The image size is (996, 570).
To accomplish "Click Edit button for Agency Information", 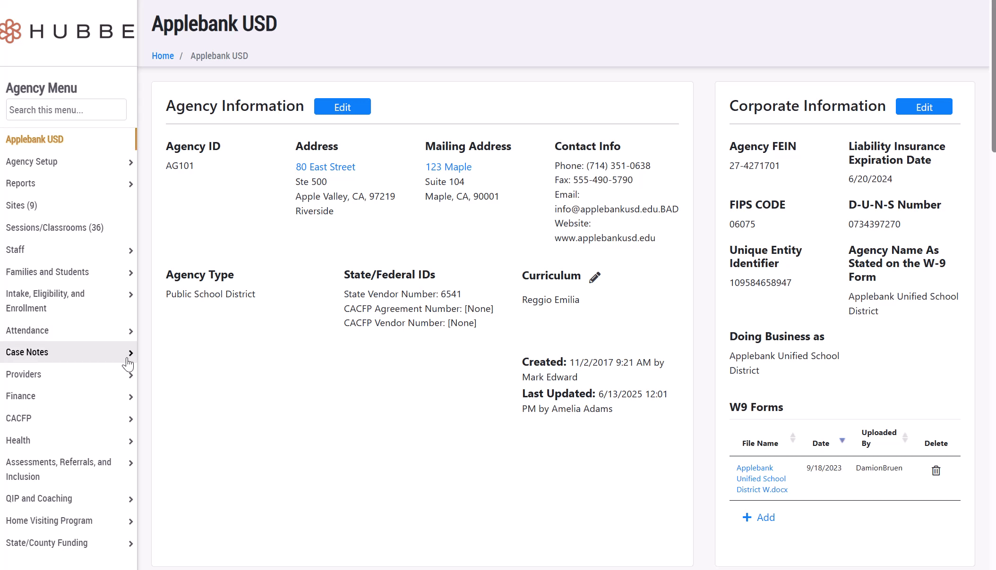I will point(342,107).
